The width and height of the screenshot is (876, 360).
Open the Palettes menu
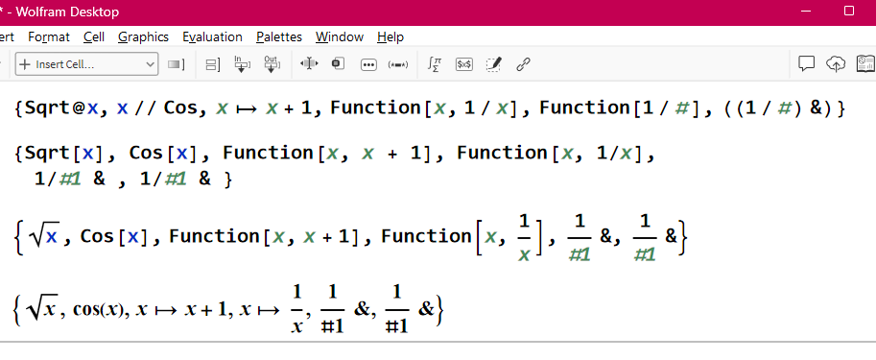tap(279, 36)
